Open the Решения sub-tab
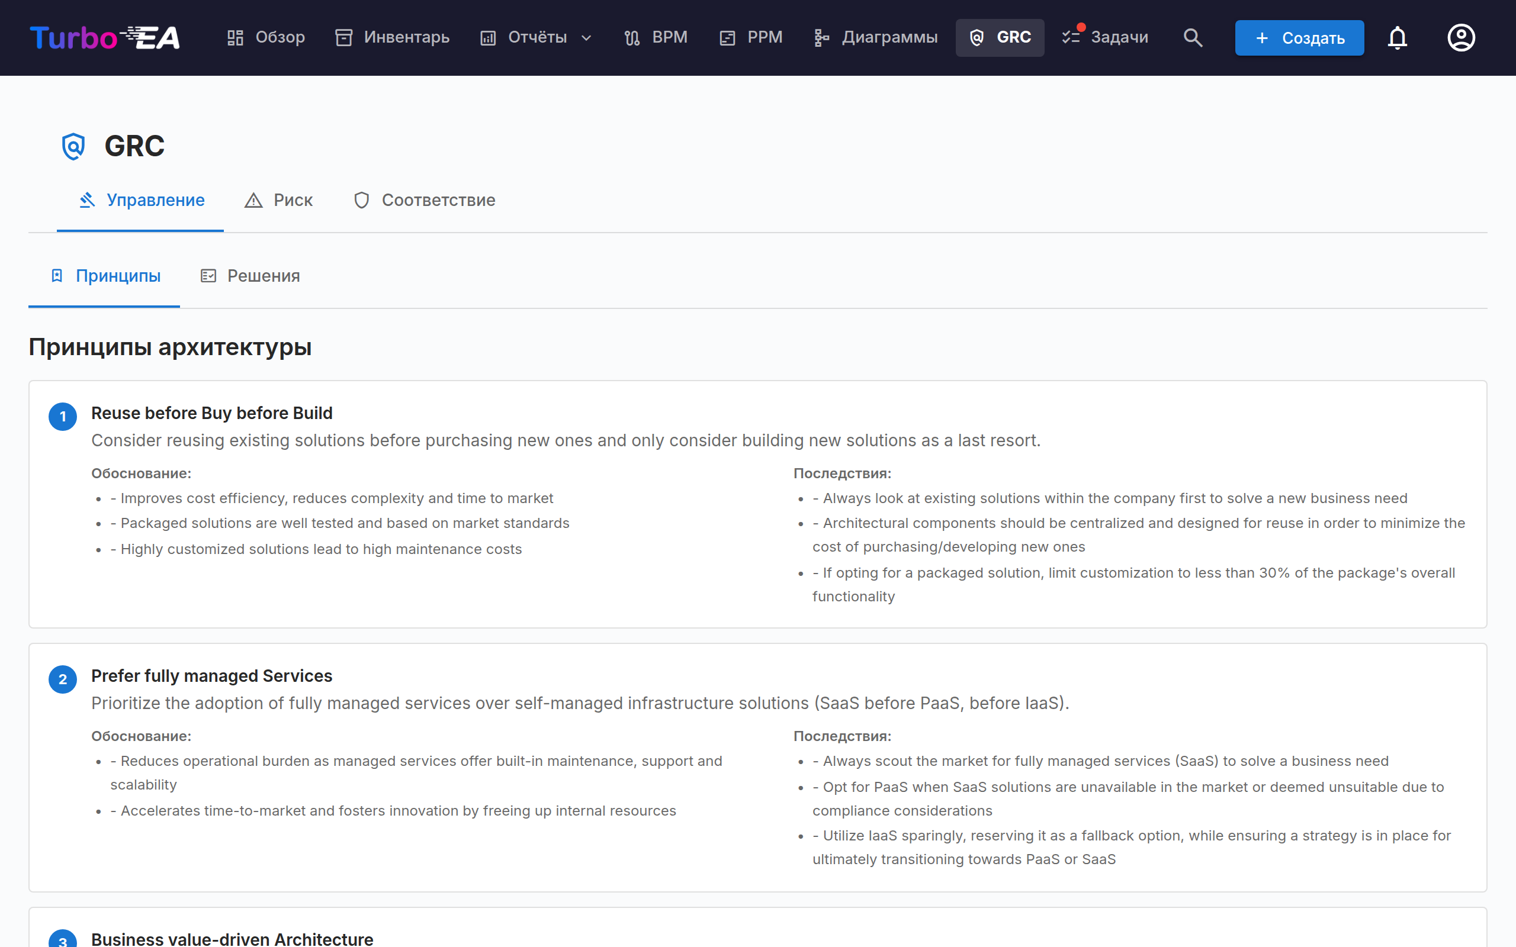 tap(250, 276)
